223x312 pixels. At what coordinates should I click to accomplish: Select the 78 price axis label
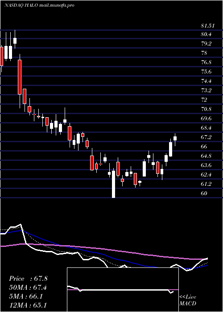(204, 53)
